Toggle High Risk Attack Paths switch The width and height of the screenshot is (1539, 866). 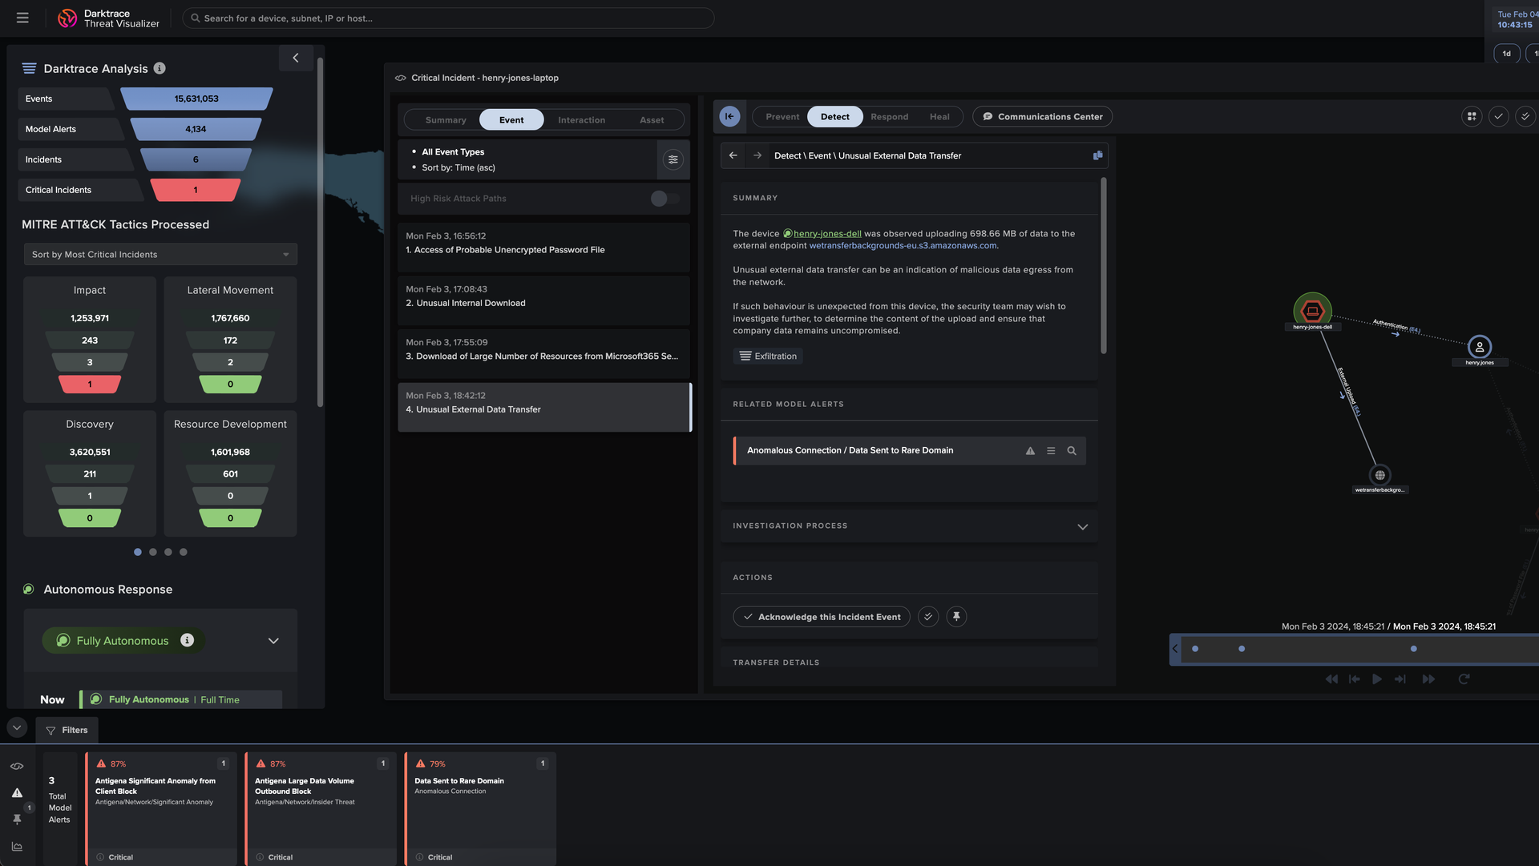[x=665, y=199]
